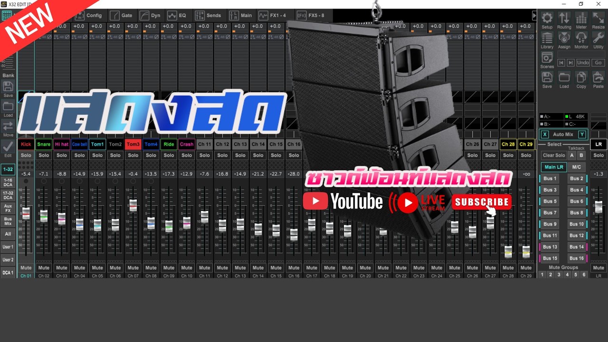Select Bus 1 send
Screen dimensions: 608x342
tap(550, 179)
